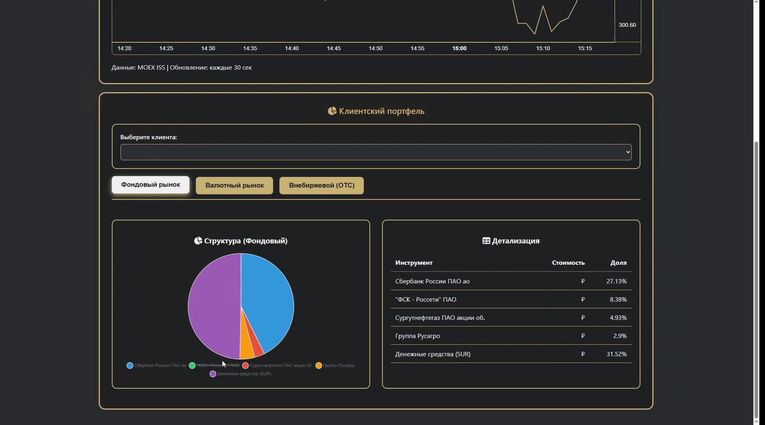Click the Сбербанк России ПАО ао table row
The height and width of the screenshot is (425, 765).
(x=510, y=281)
